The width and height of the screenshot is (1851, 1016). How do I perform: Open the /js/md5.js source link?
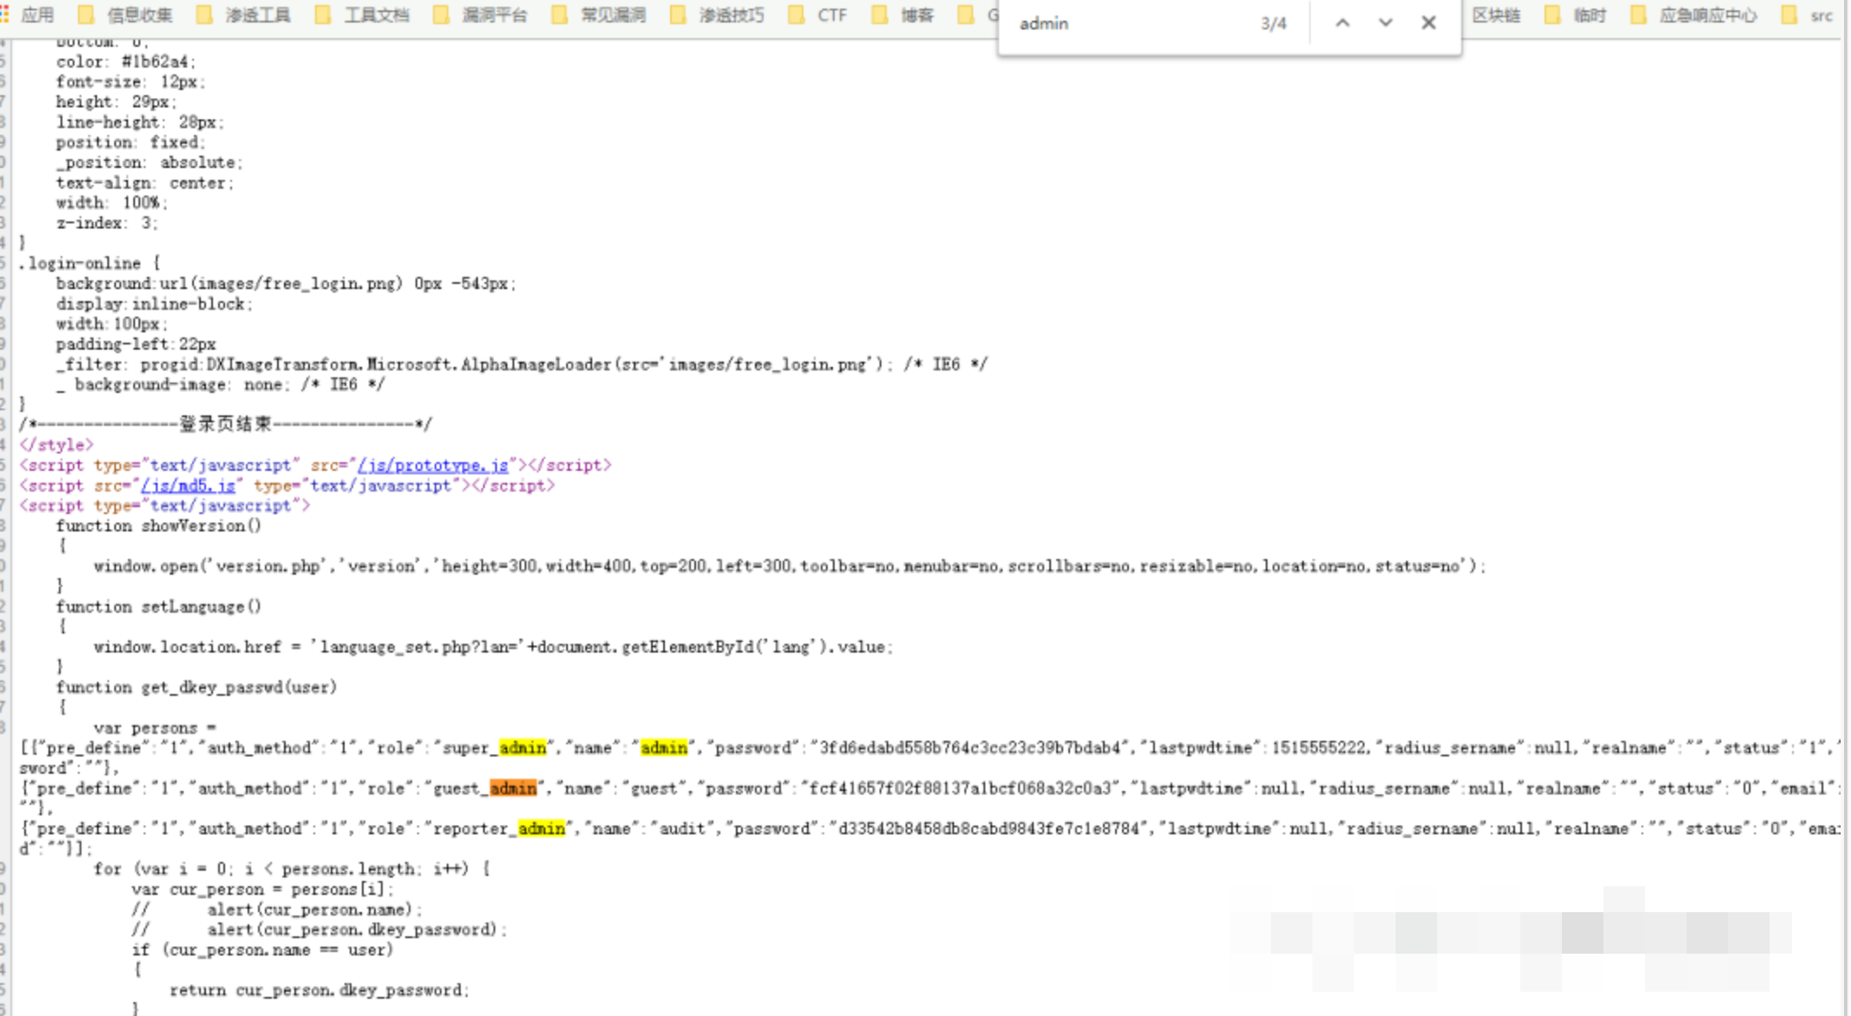188,485
